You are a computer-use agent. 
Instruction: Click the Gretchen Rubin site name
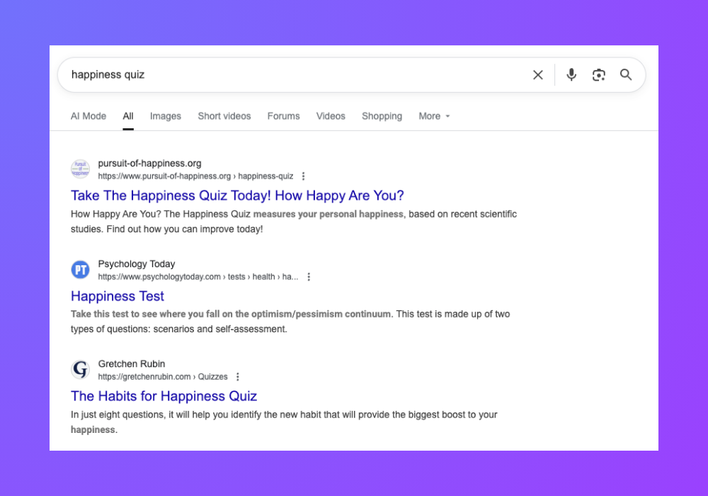(132, 363)
